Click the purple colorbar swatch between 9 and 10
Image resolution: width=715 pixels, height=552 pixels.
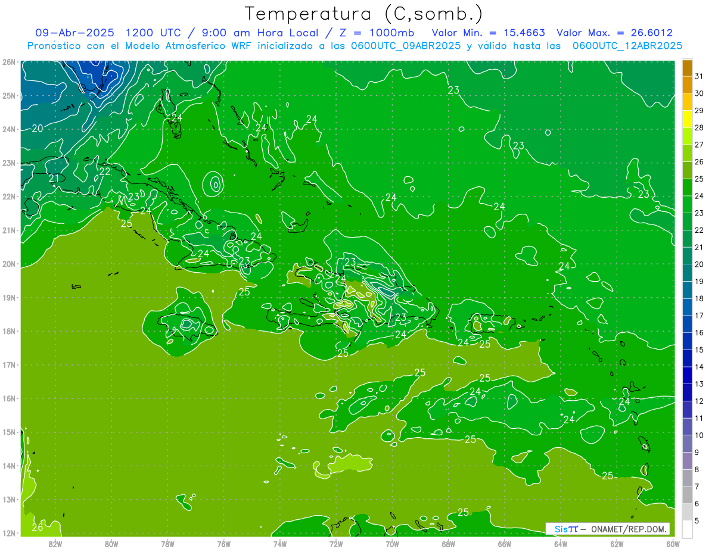point(687,444)
